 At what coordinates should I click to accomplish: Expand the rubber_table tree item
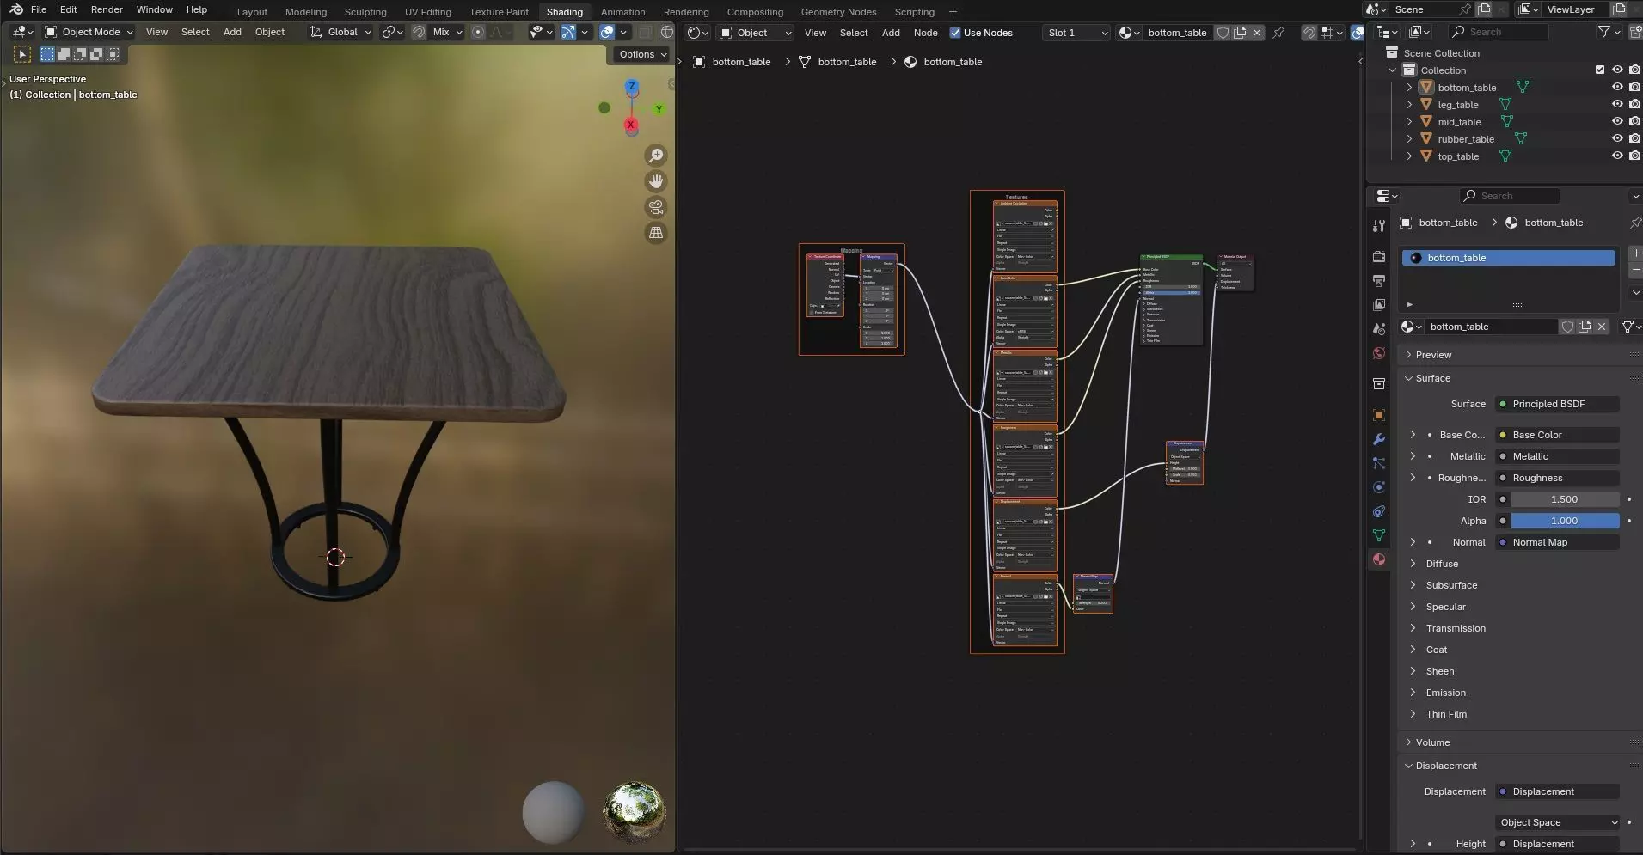[x=1409, y=139]
